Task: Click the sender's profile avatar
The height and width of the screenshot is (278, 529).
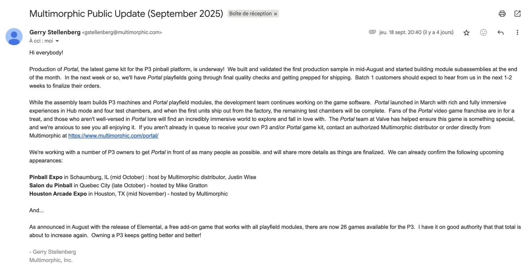Action: [x=14, y=36]
